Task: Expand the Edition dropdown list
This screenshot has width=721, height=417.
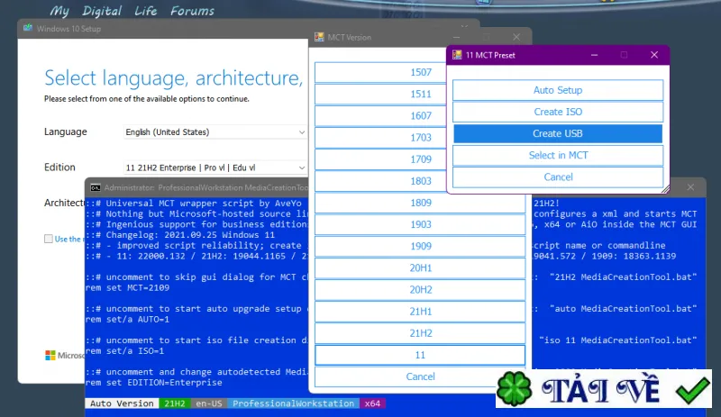Action: pos(215,168)
